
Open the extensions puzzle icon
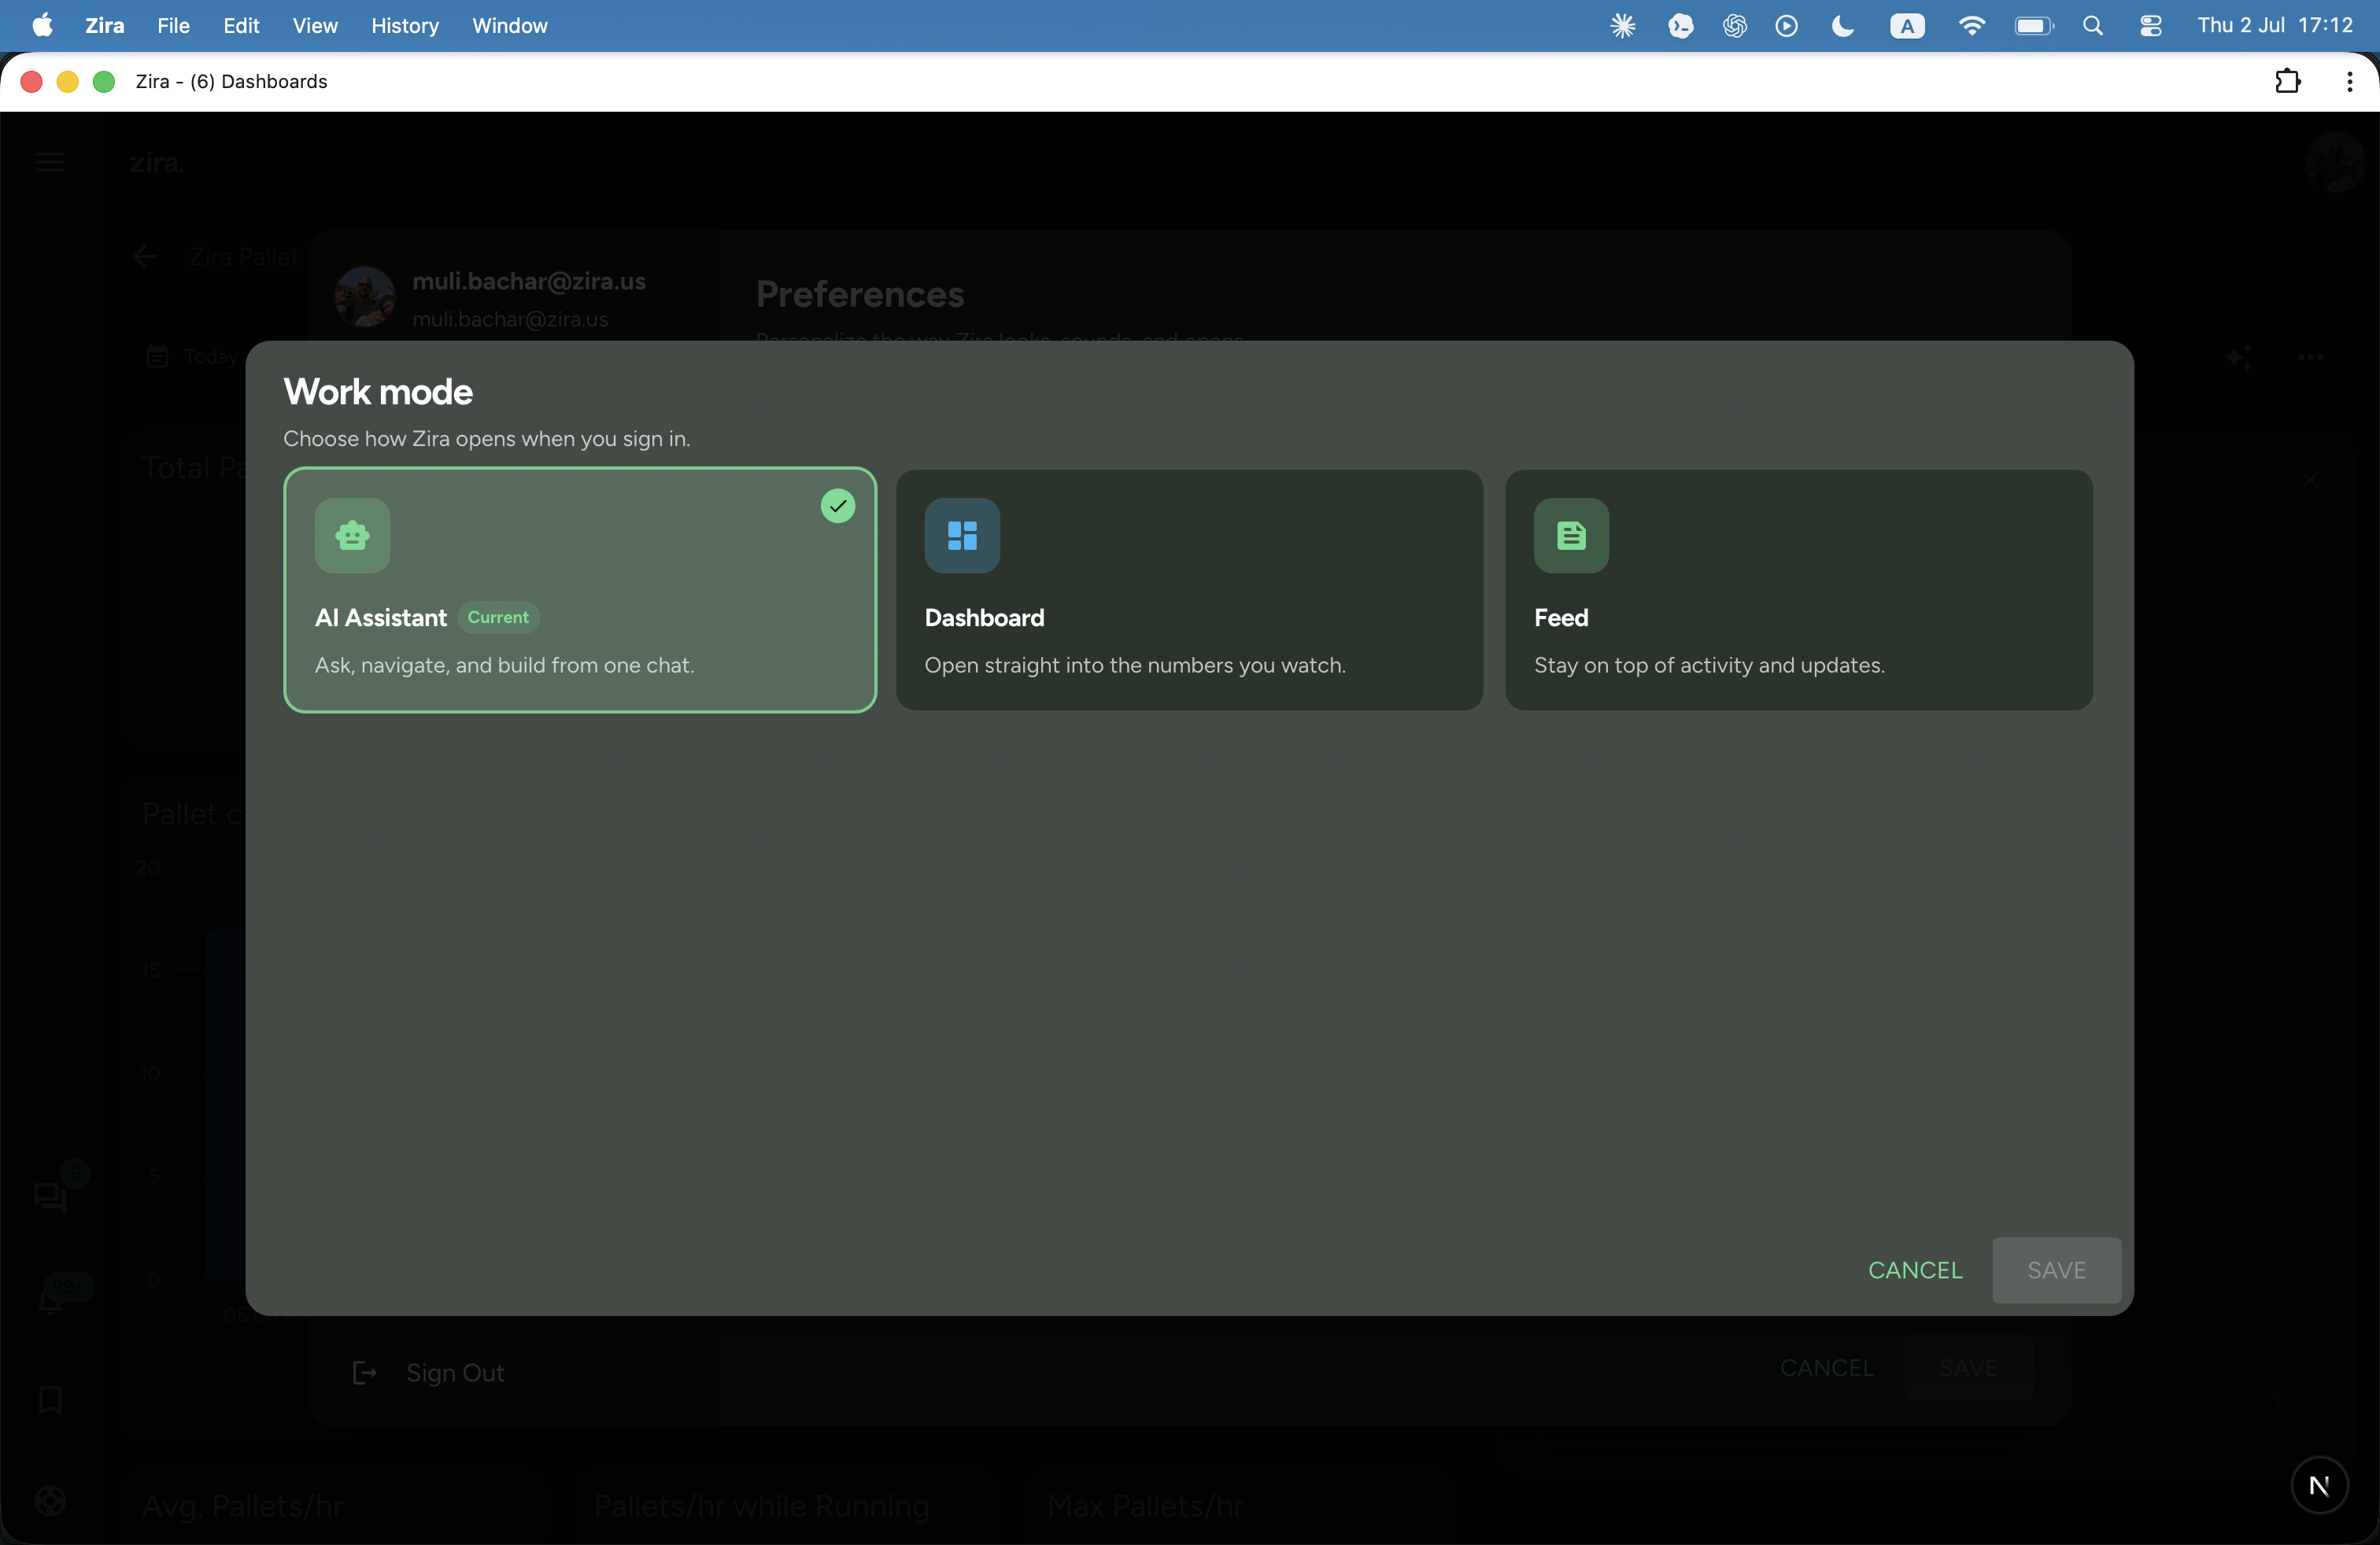[2288, 81]
